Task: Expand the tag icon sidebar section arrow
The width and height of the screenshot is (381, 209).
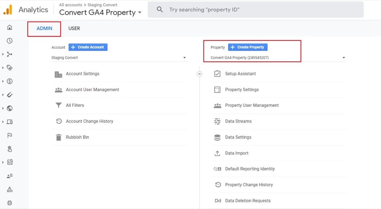Action: pos(3,68)
